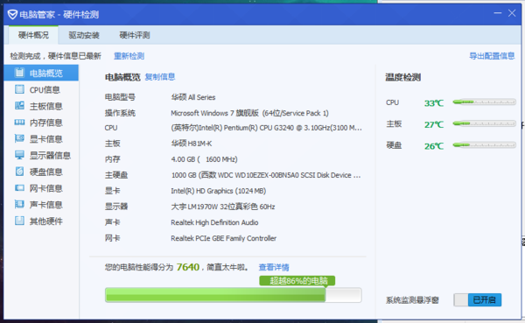Open the CPU信息 sidebar icon
This screenshot has height=323, width=525.
(20, 89)
